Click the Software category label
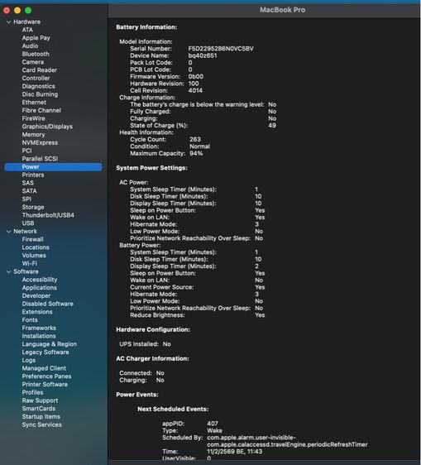Image resolution: width=421 pixels, height=465 pixels. click(26, 271)
